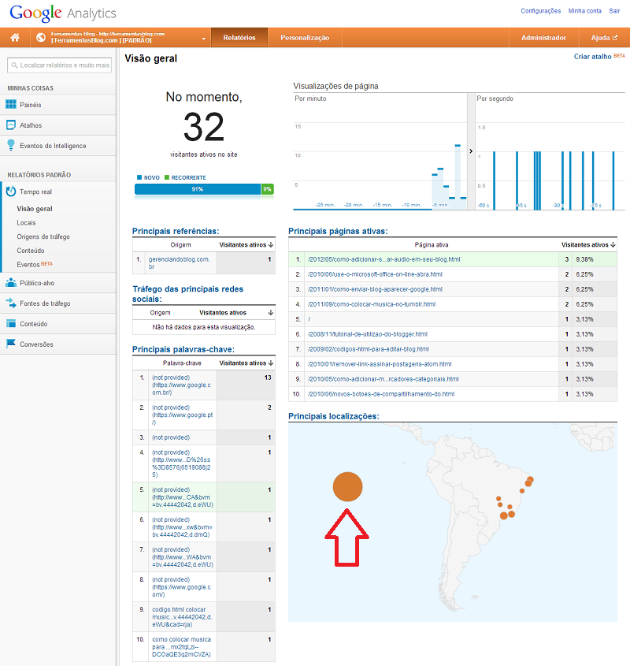The width and height of the screenshot is (630, 666).
Task: Open the codigos-html-para-editar-blog page link
Action: pyautogui.click(x=368, y=349)
